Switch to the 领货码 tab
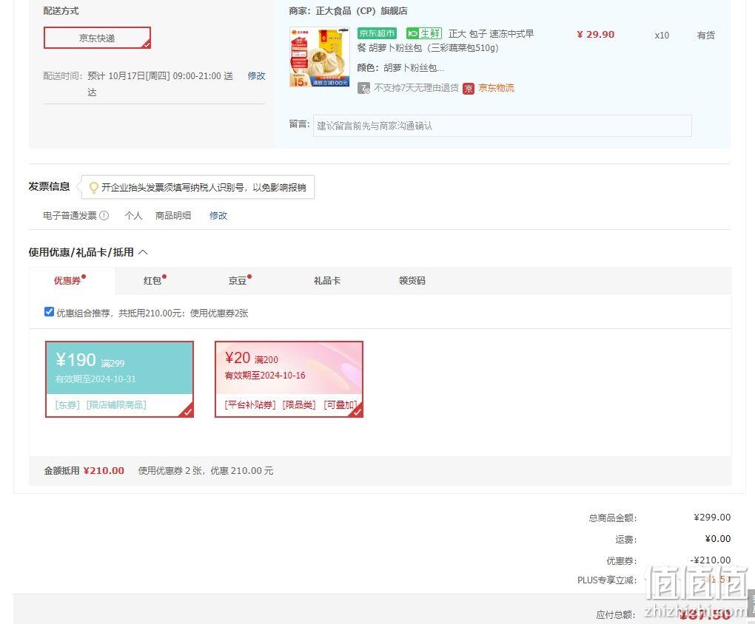Screen dimensions: 755x624 pyautogui.click(x=412, y=280)
